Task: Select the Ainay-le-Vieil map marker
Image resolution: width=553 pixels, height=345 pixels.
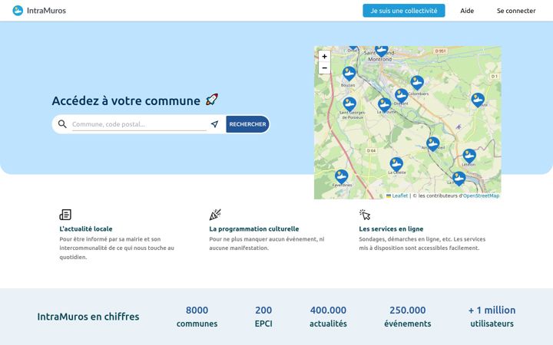Action: 432,144
